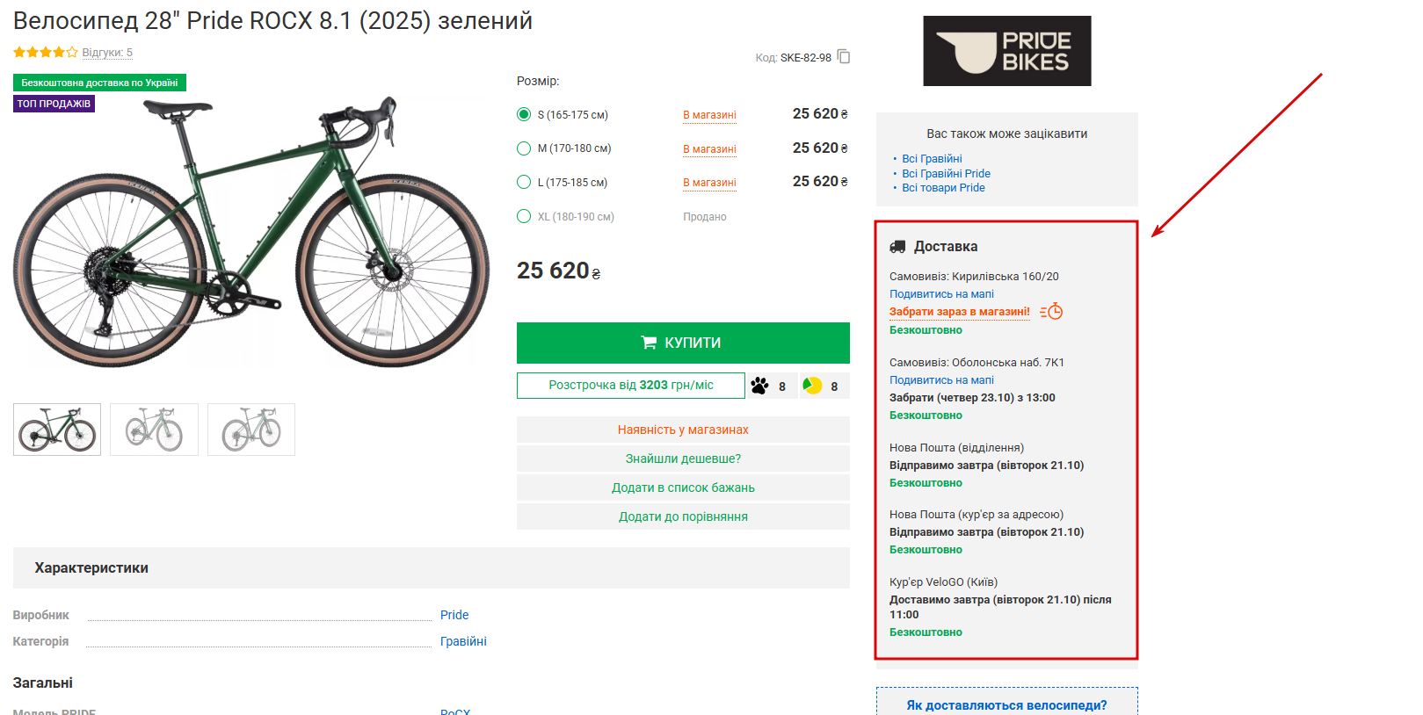Open the Відгуки: 5 reviews link
This screenshot has width=1423, height=715.
[x=107, y=53]
